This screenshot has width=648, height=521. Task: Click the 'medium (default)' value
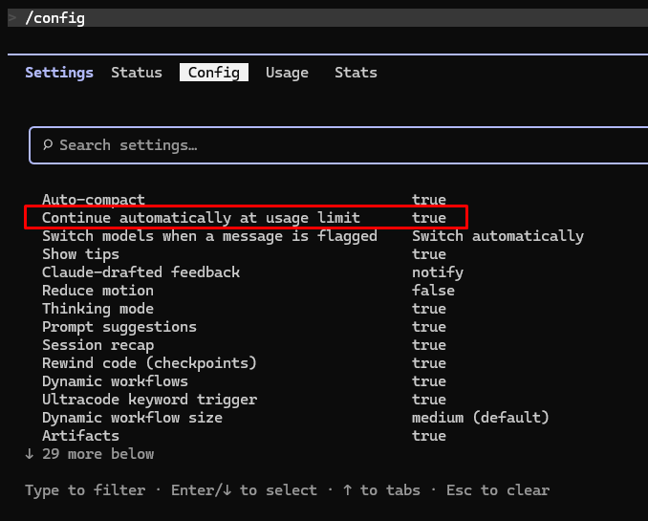point(480,418)
